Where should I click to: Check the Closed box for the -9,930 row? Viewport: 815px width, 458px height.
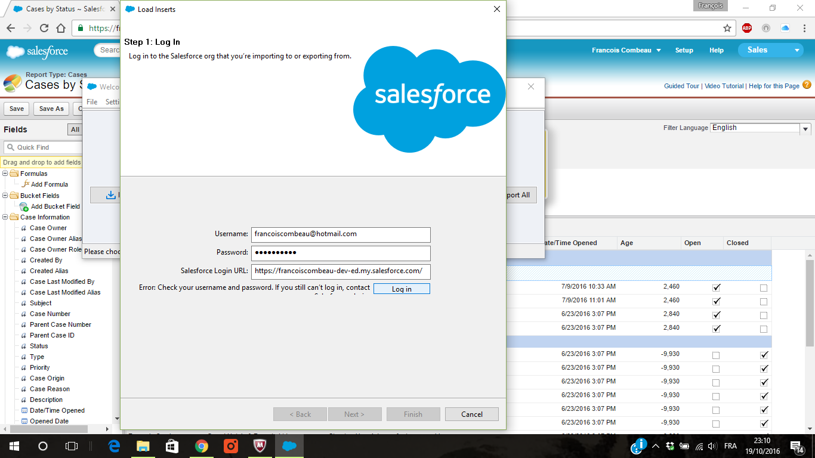[x=764, y=354]
